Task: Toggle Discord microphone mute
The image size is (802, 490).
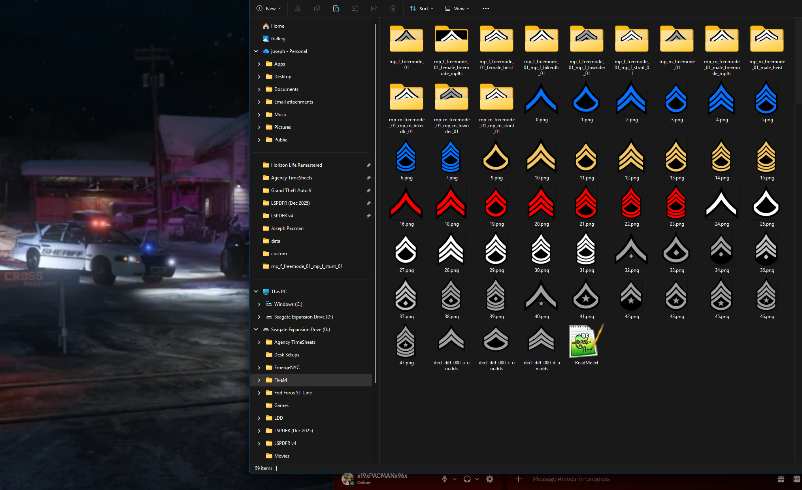Action: point(445,479)
